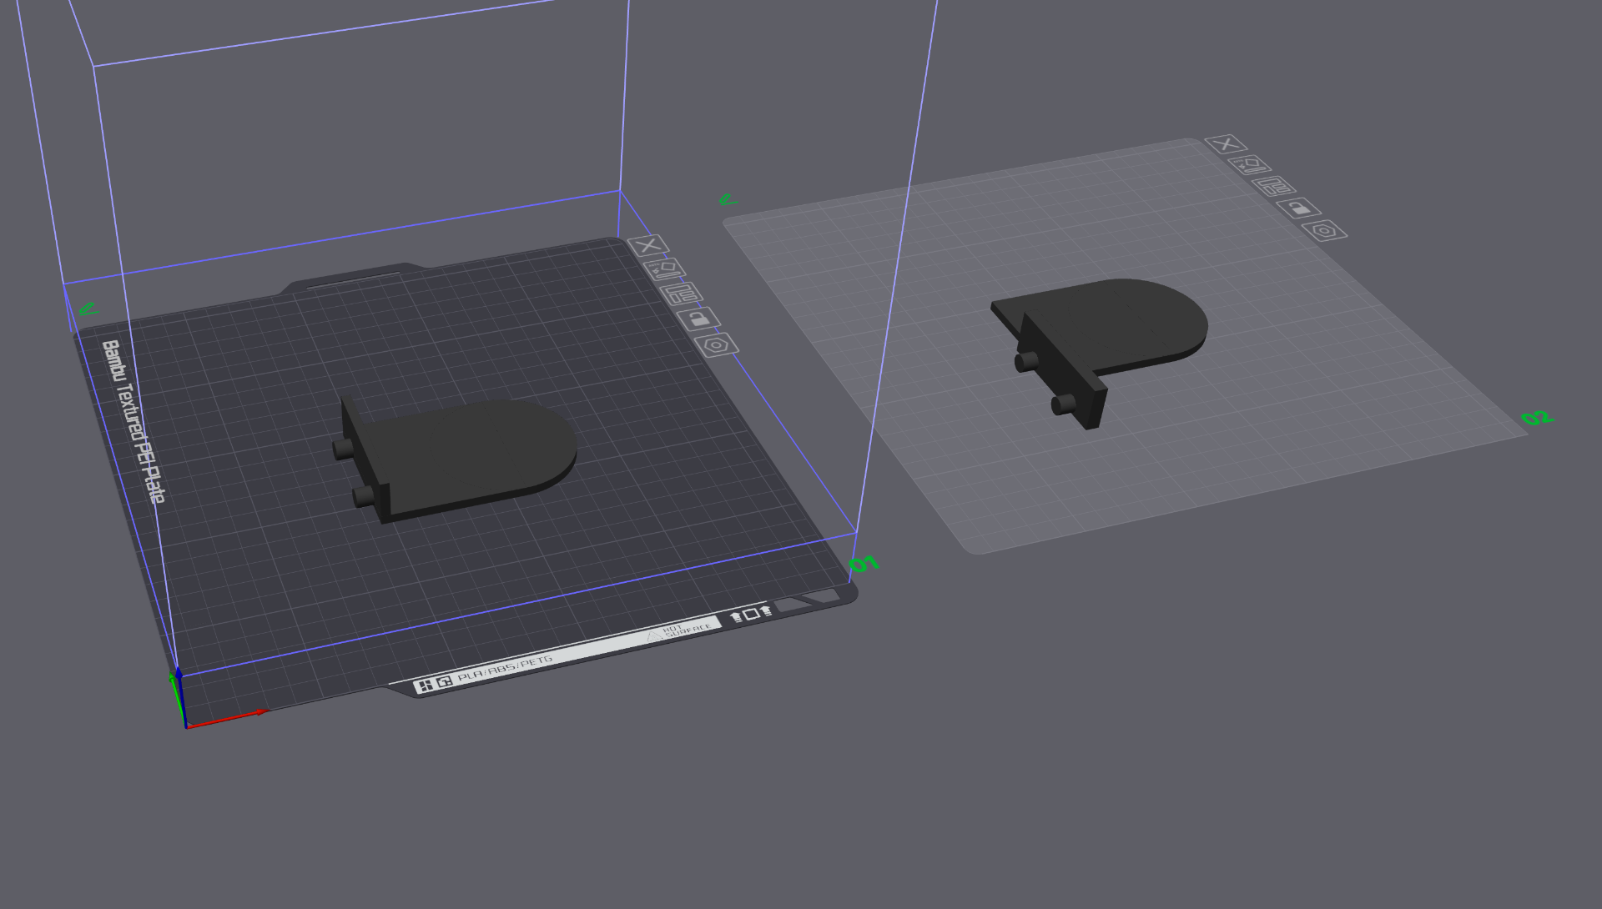
Task: Edit plate 01 name via green pencil
Action: click(88, 310)
